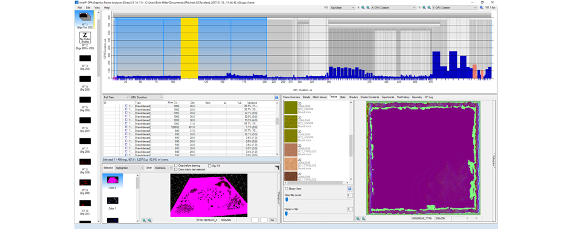Select Color 1 output thumbnail
573x229 pixels.
point(113,200)
